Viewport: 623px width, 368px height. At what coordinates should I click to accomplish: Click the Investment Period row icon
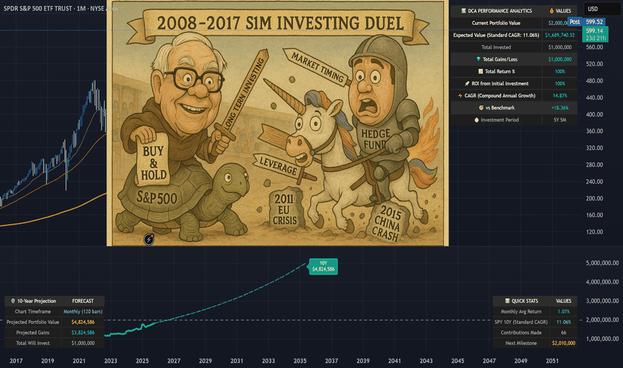tap(477, 120)
